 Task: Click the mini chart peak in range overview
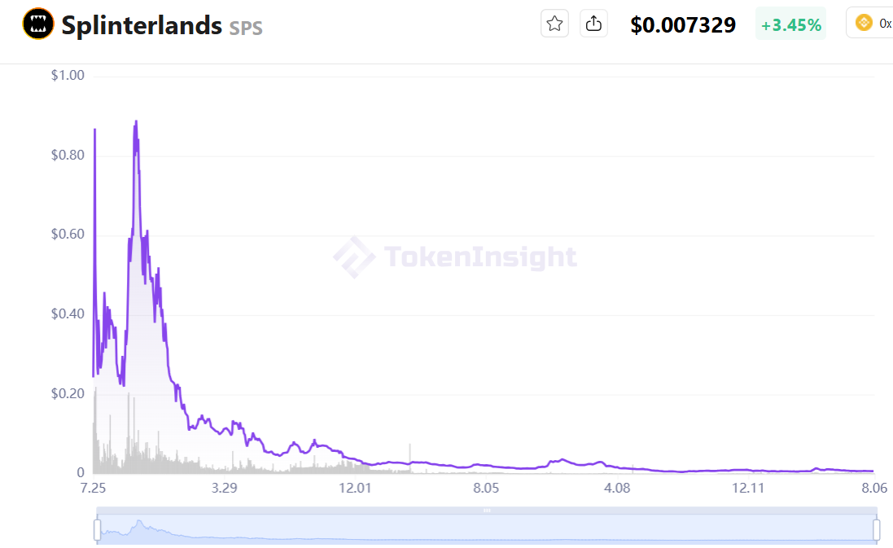coord(139,523)
